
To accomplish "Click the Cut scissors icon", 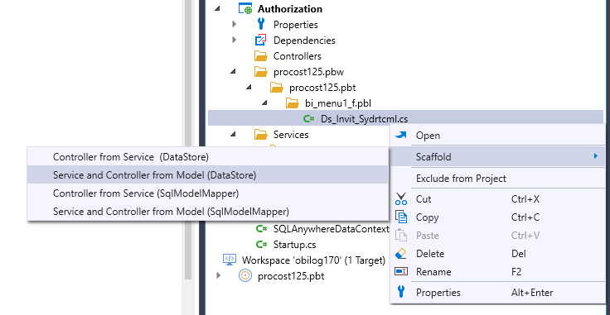I will coord(400,198).
